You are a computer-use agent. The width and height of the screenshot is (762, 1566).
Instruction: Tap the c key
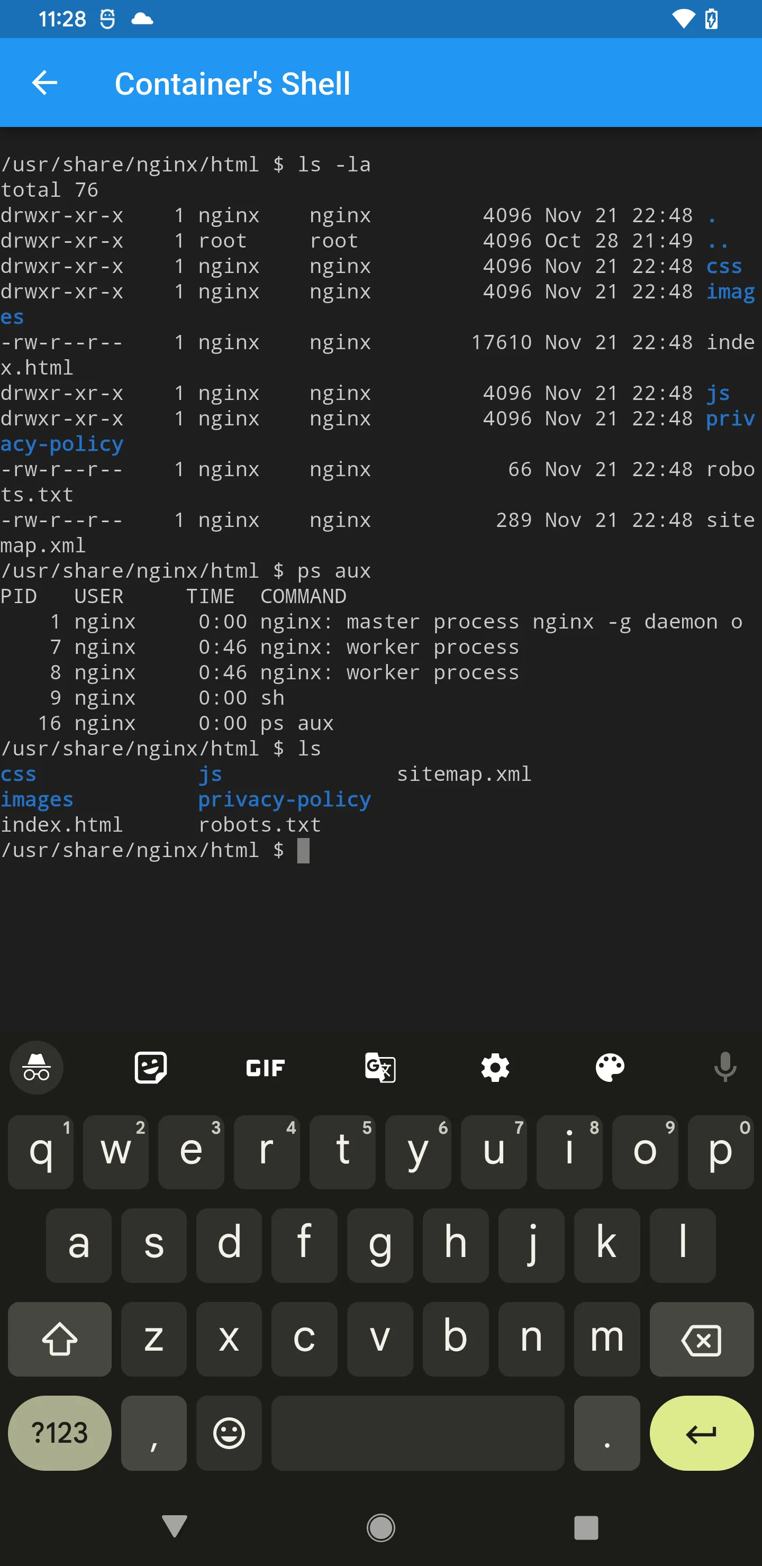pyautogui.click(x=305, y=1339)
